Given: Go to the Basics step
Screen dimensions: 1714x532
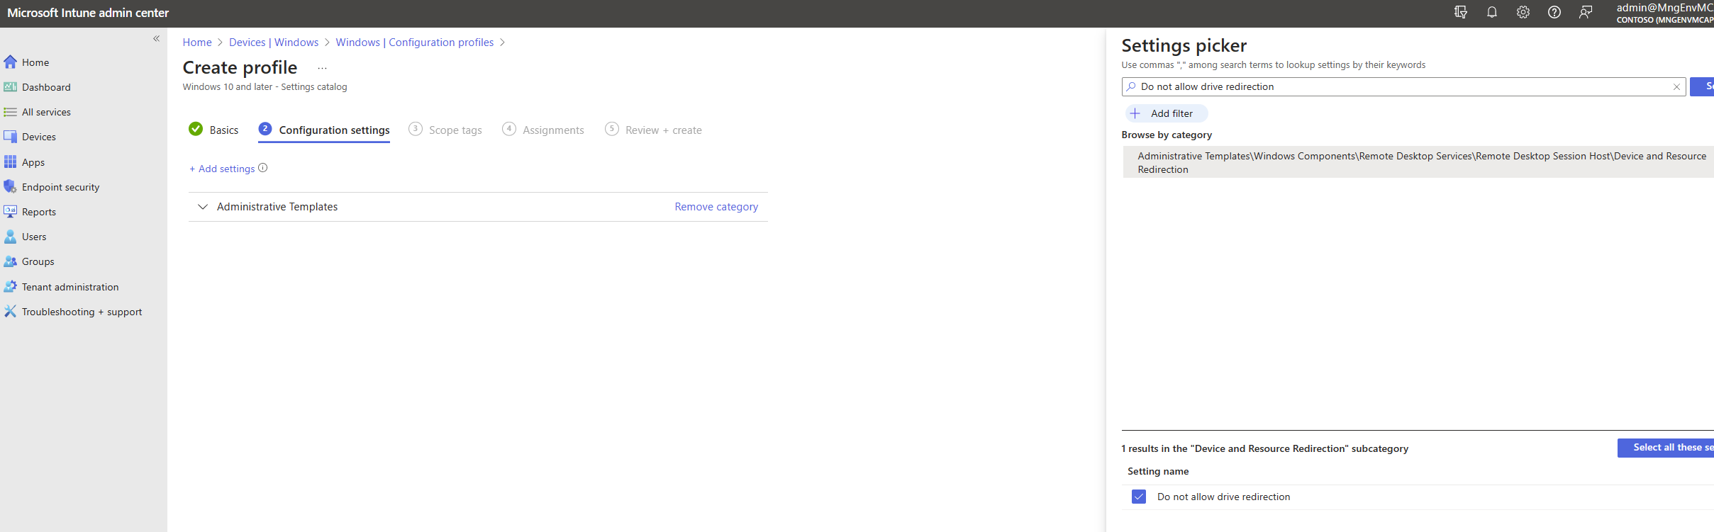Looking at the screenshot, I should [x=214, y=130].
